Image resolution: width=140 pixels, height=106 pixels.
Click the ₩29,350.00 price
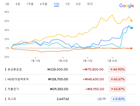[x=59, y=89]
